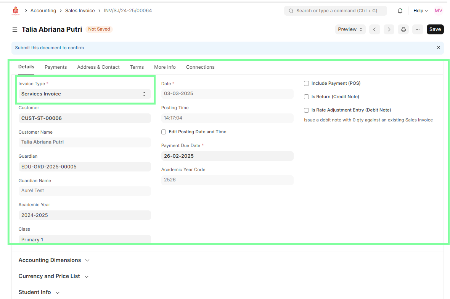Enable Include Payment (POS) checkbox
Image resolution: width=450 pixels, height=299 pixels.
pos(306,83)
